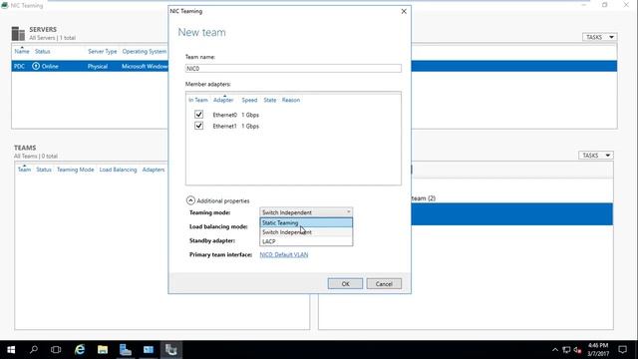This screenshot has height=359, width=638.
Task: Sort servers by Name column
Action: (22, 52)
